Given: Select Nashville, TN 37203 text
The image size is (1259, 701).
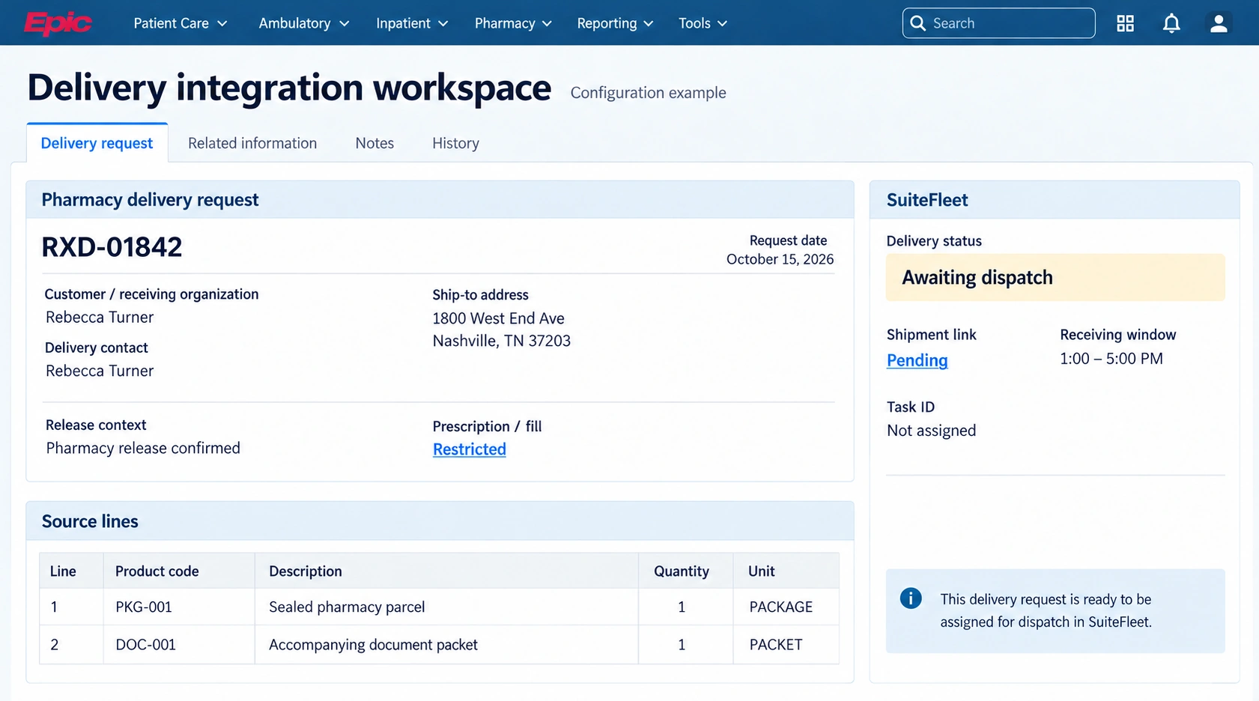Looking at the screenshot, I should [x=501, y=341].
